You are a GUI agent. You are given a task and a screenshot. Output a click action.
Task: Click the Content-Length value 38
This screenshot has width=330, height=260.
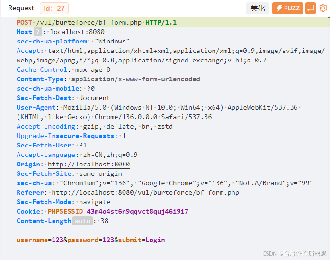[104, 221]
